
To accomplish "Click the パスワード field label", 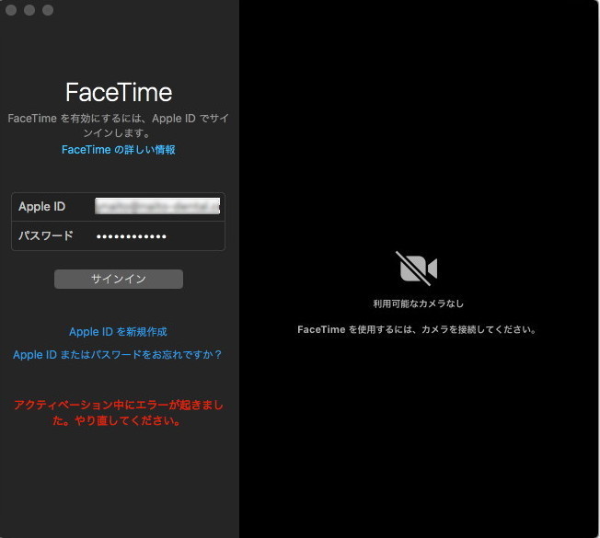I will pyautogui.click(x=45, y=235).
